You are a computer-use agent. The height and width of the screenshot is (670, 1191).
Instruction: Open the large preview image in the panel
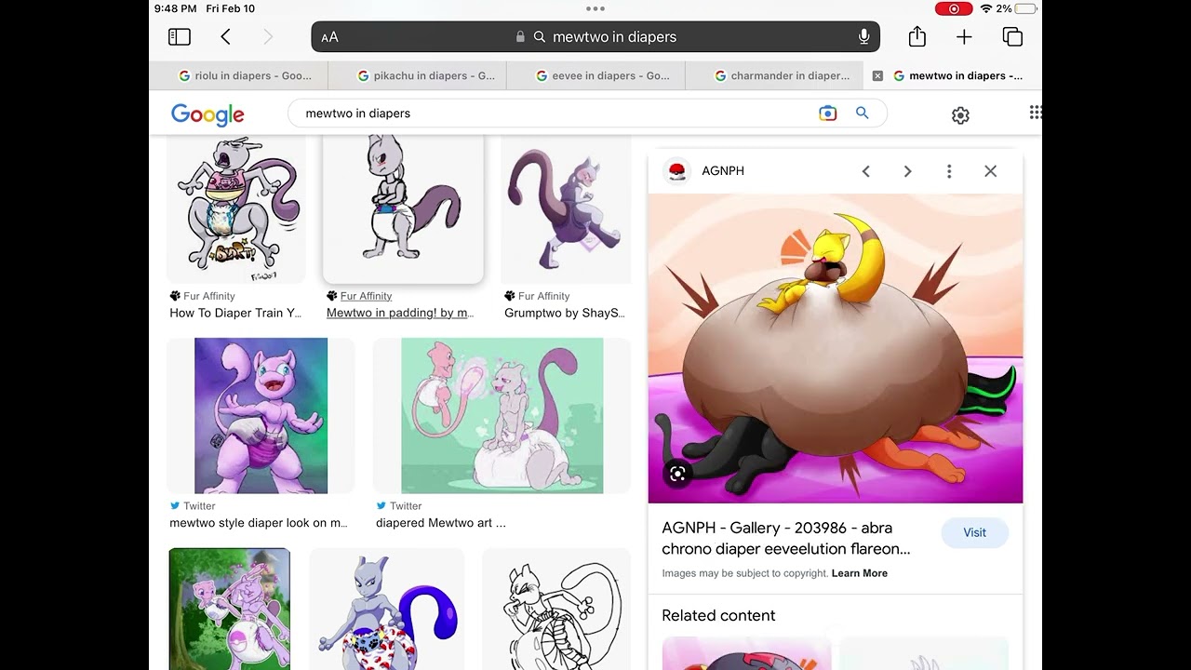[836, 348]
